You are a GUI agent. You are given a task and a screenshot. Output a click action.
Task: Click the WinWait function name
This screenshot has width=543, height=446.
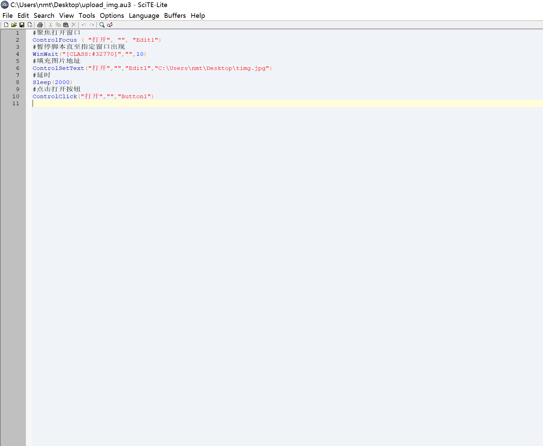click(45, 54)
